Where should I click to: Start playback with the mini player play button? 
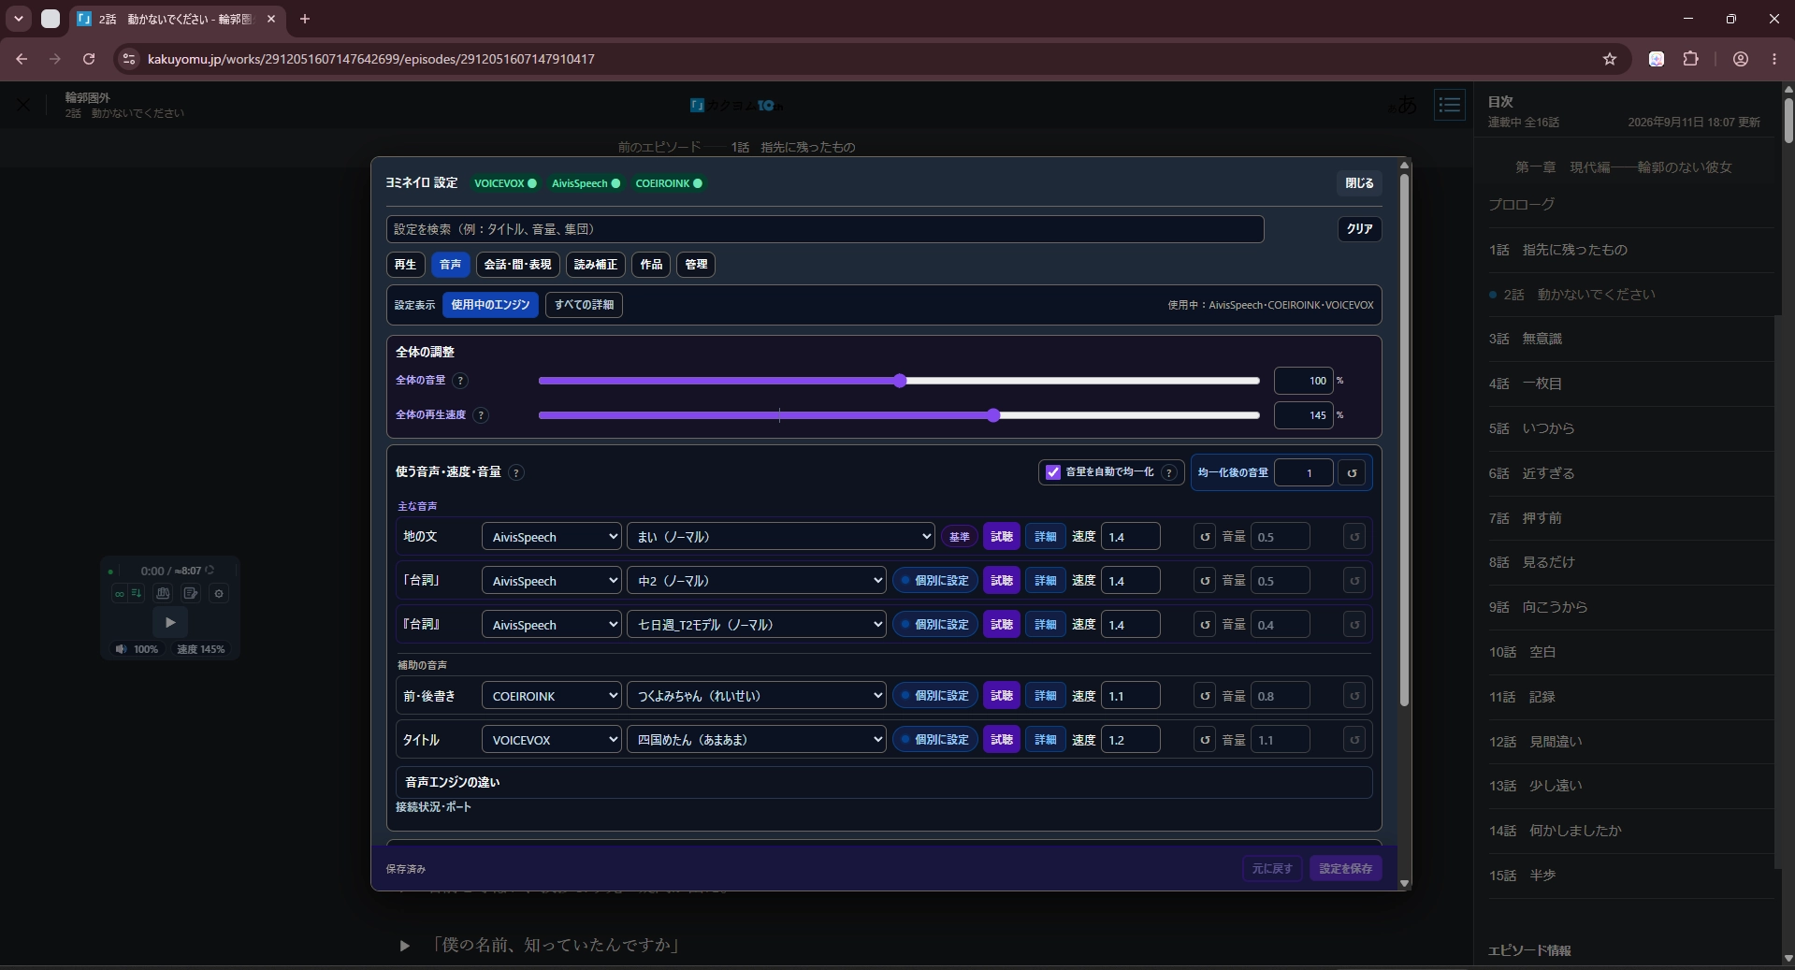170,622
